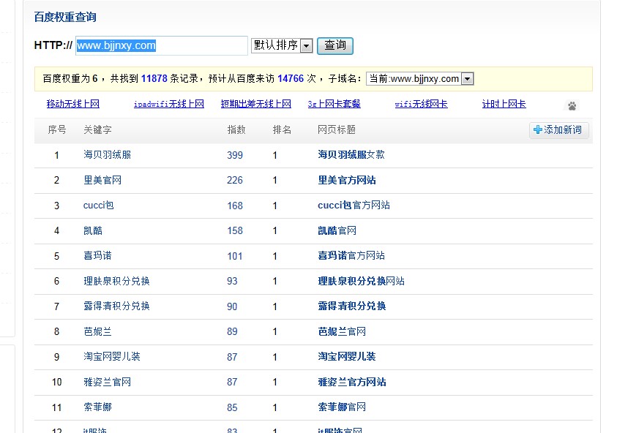Viewport: 617px width, 433px height.
Task: Click the 短期出差无线上网 link
Action: [256, 104]
